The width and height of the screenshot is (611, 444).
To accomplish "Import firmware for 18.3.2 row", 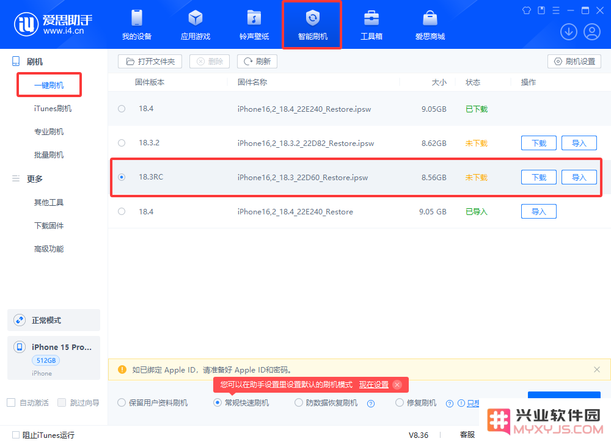I will click(x=579, y=143).
